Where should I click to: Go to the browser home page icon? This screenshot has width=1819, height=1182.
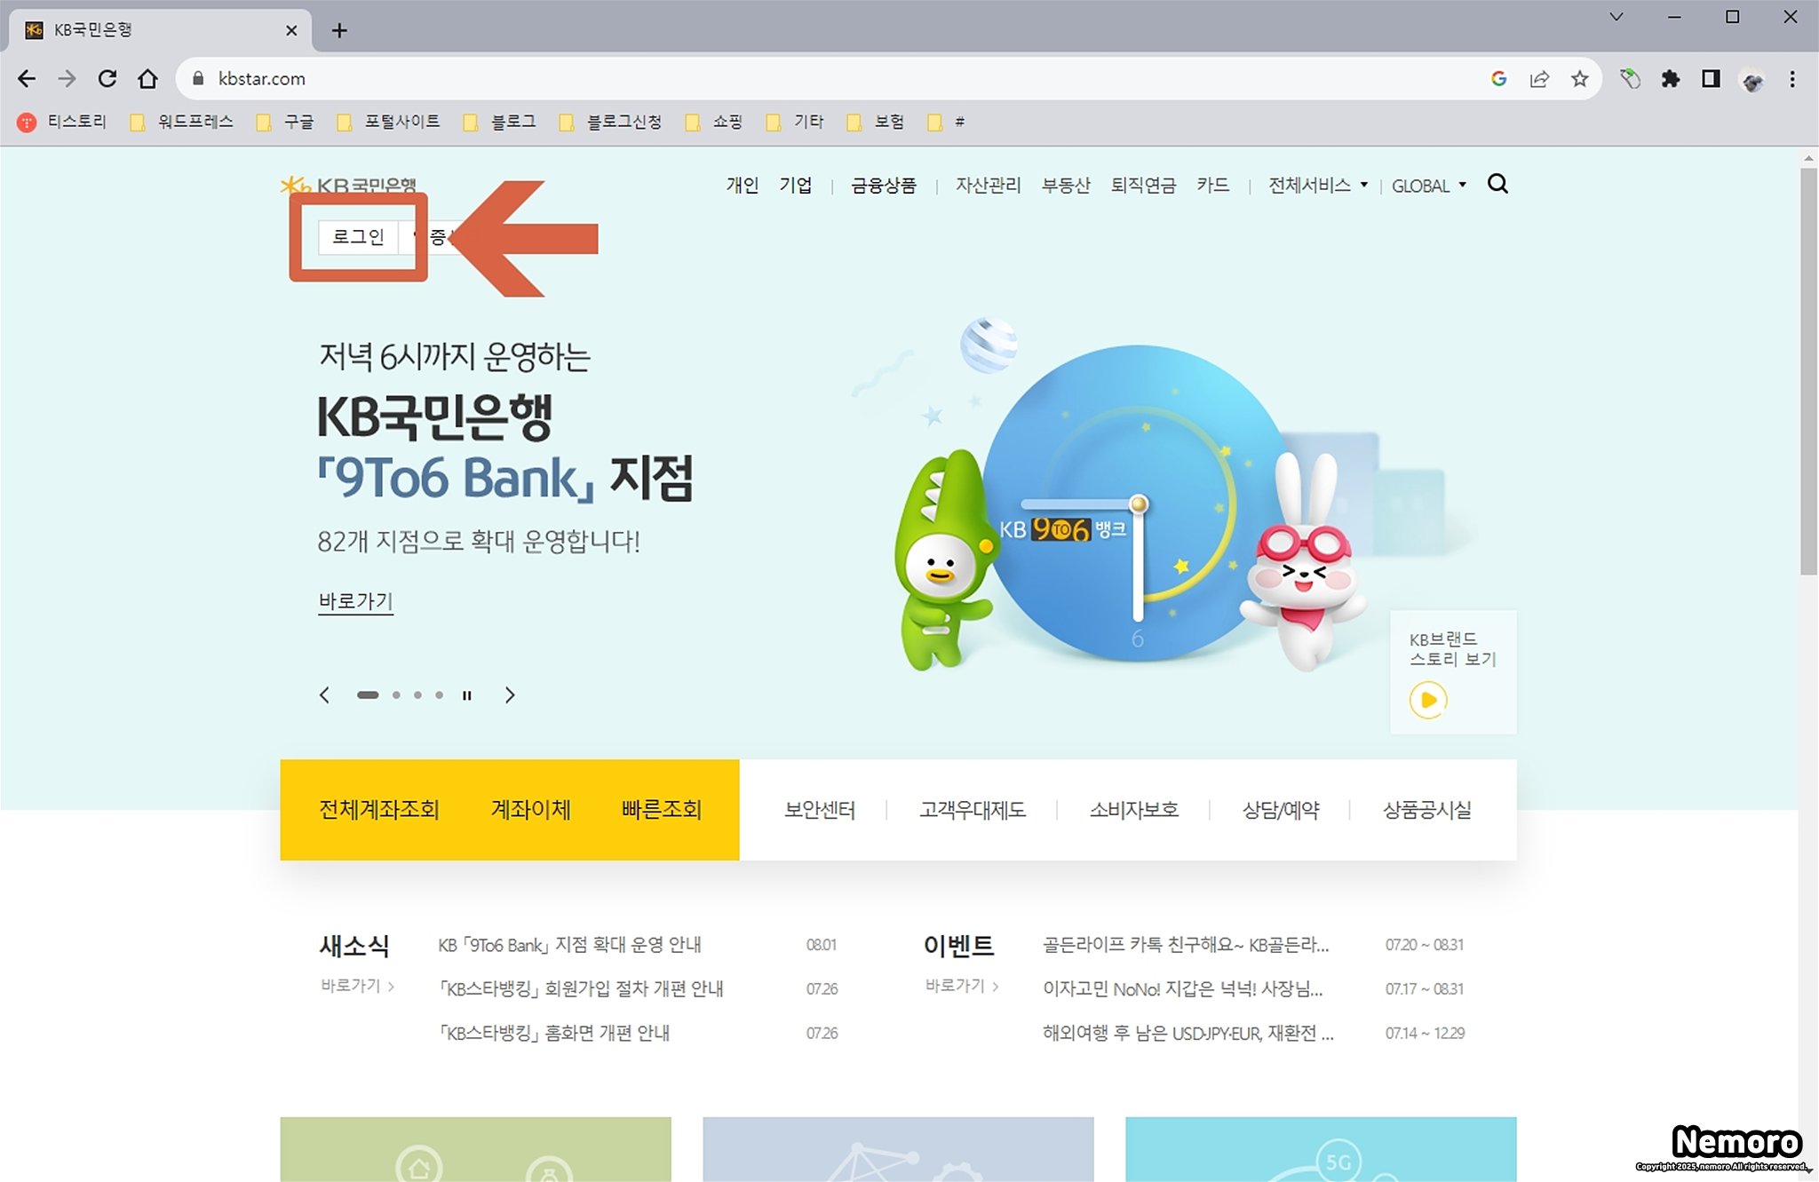tap(147, 79)
